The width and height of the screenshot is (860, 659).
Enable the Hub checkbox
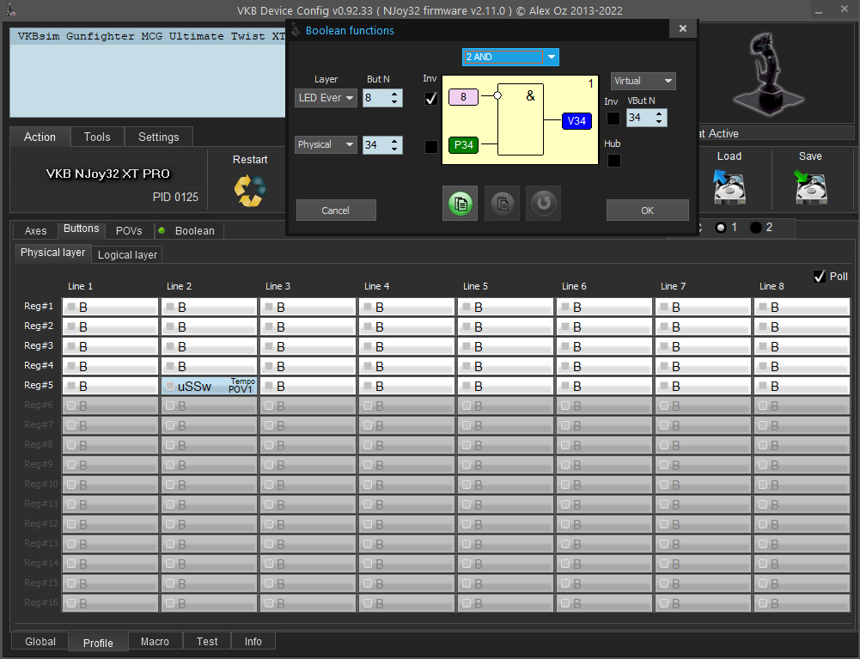tap(613, 161)
